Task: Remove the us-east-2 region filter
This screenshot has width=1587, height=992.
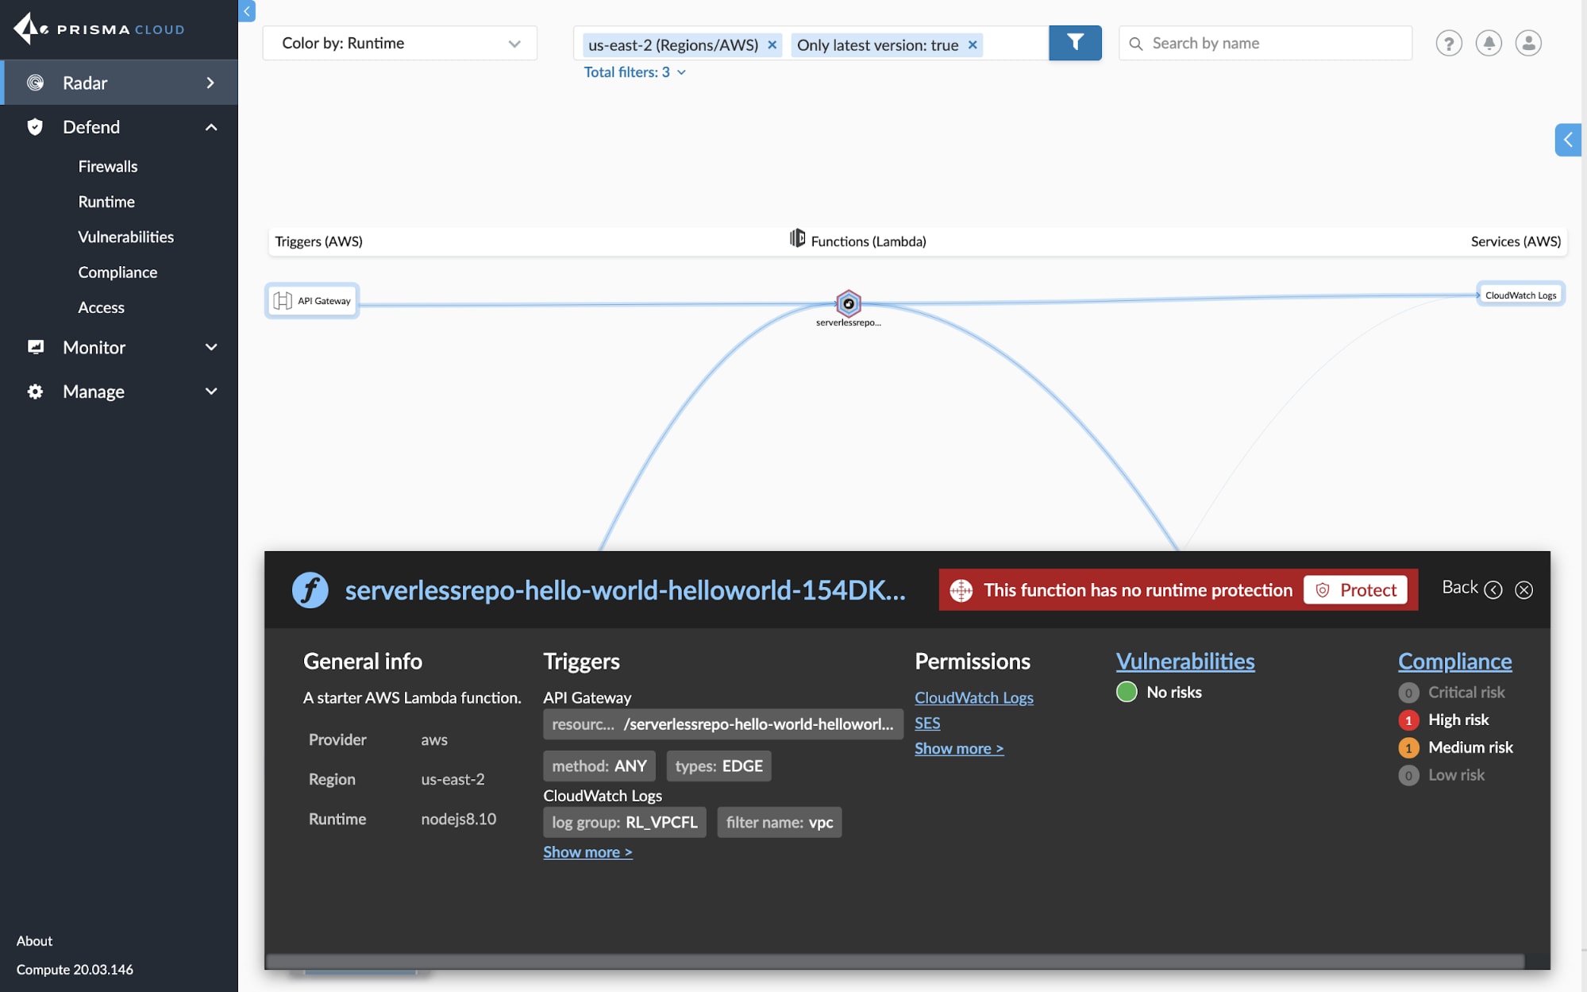Action: pos(773,42)
